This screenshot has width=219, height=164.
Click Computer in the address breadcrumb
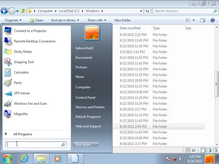(x=45, y=11)
